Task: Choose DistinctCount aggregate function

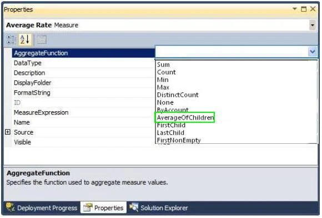Action: 178,95
